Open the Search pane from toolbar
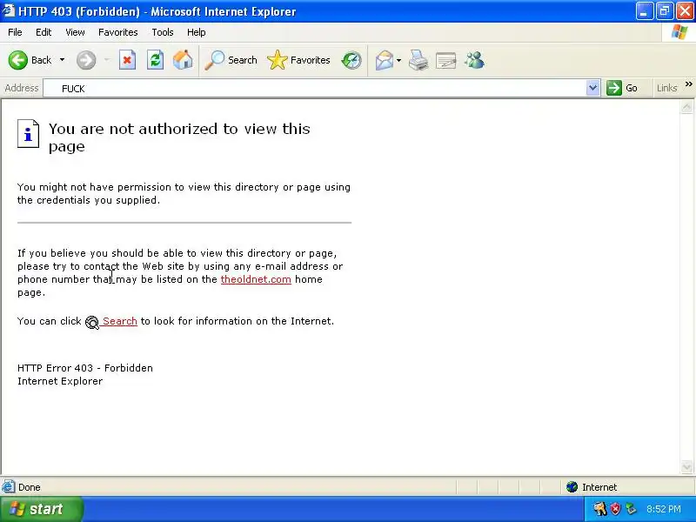The width and height of the screenshot is (696, 522). pos(231,60)
